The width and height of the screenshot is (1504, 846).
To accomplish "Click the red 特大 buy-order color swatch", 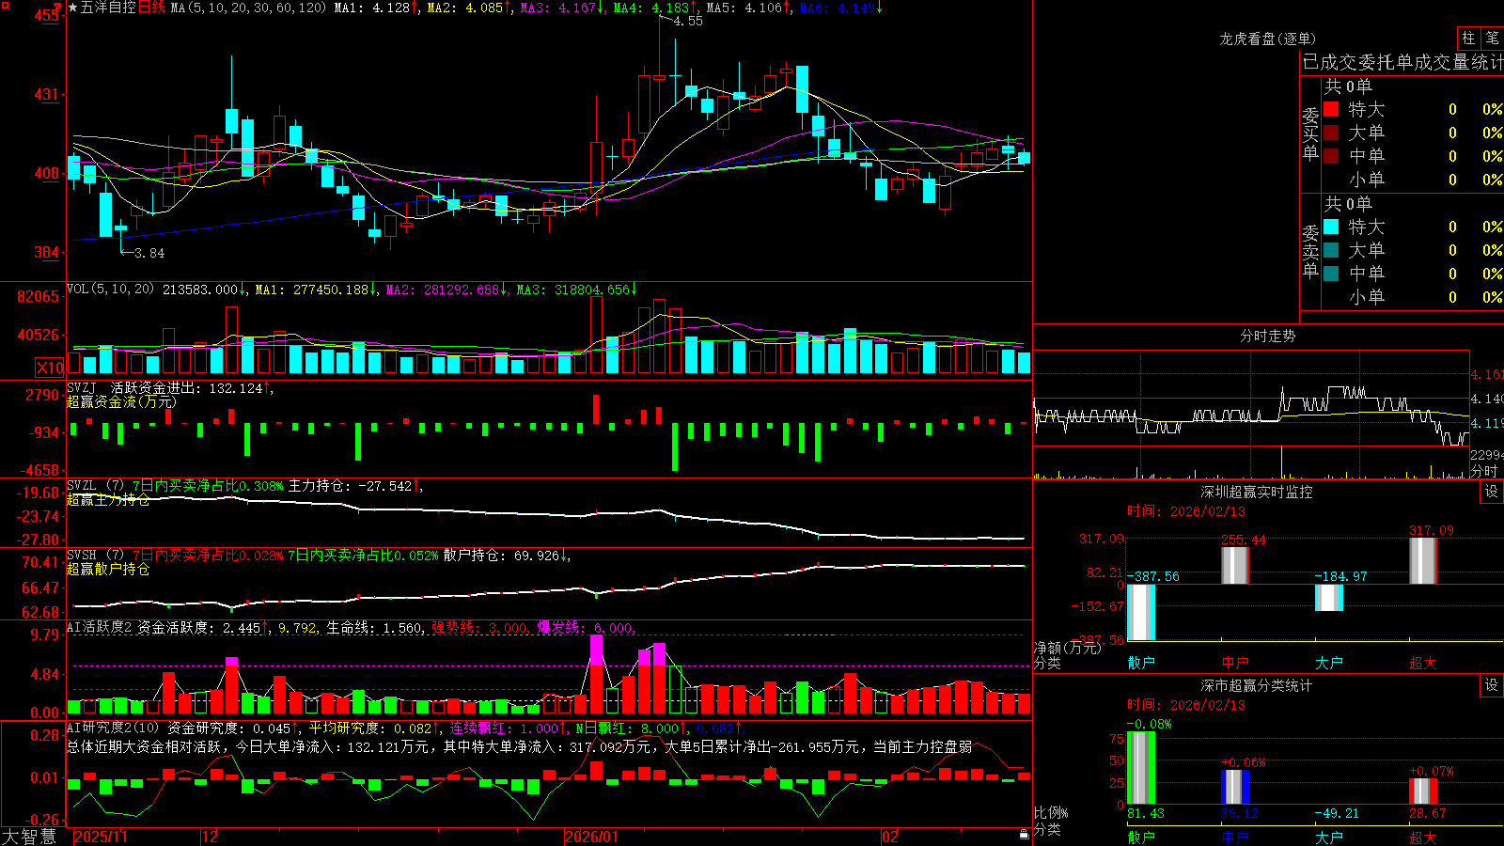I will (1331, 109).
